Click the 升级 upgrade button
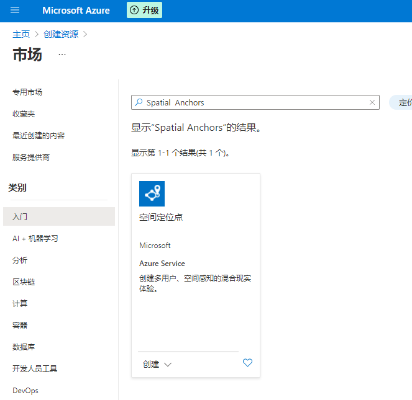412x400 pixels. point(144,10)
